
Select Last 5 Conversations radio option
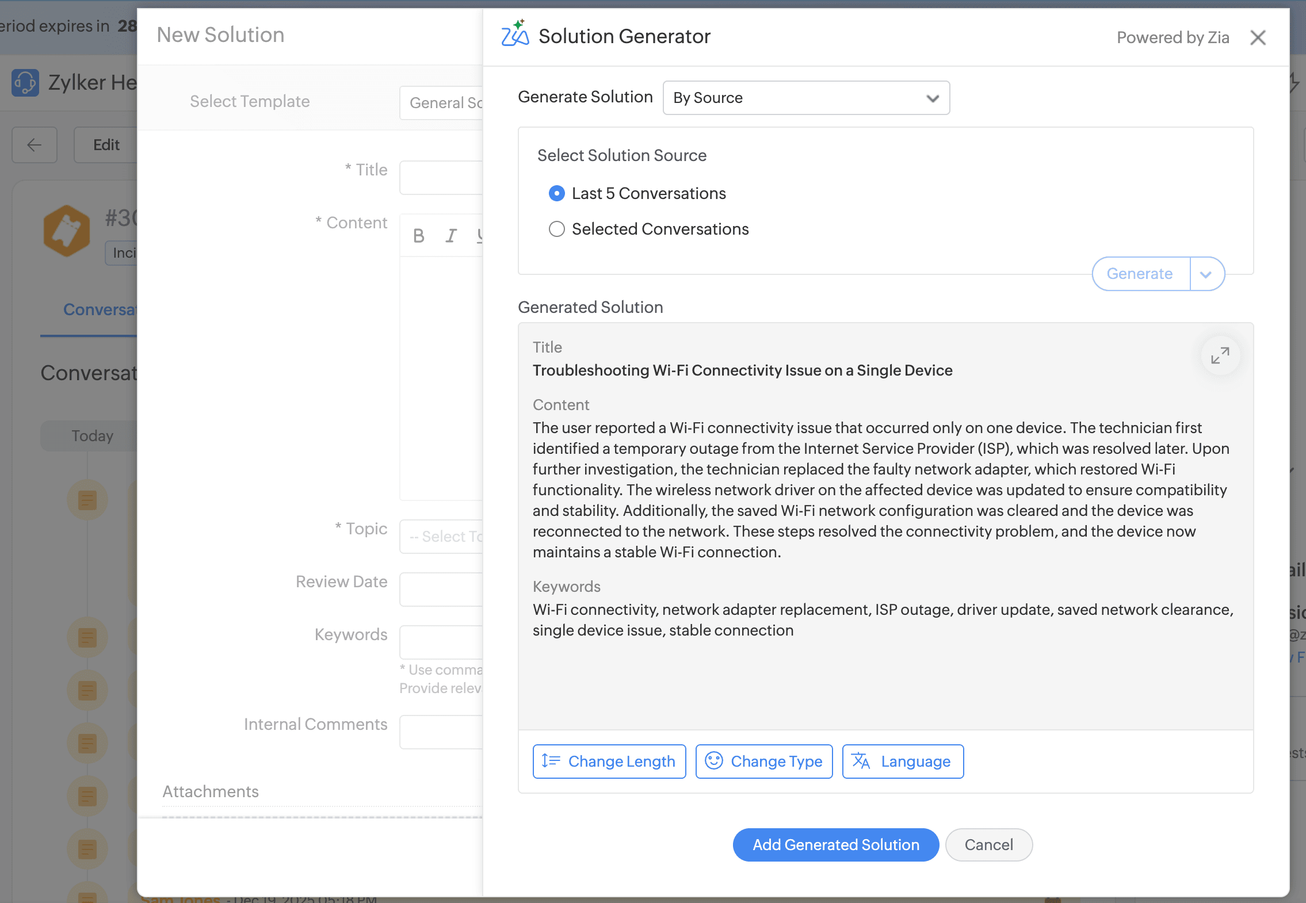[x=556, y=193]
